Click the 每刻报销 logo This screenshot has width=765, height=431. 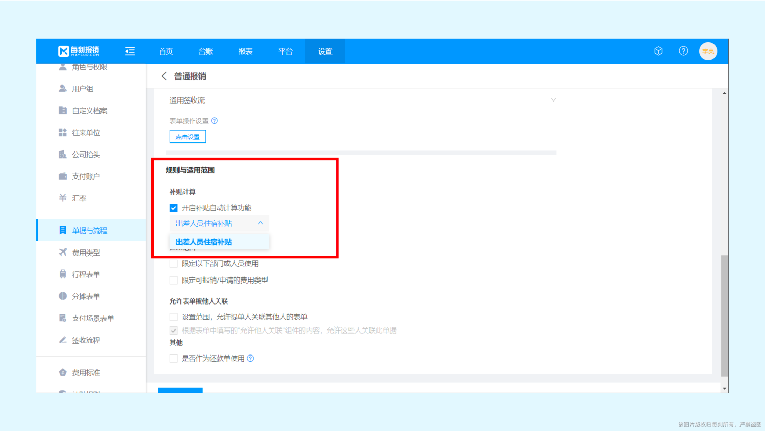pyautogui.click(x=79, y=51)
